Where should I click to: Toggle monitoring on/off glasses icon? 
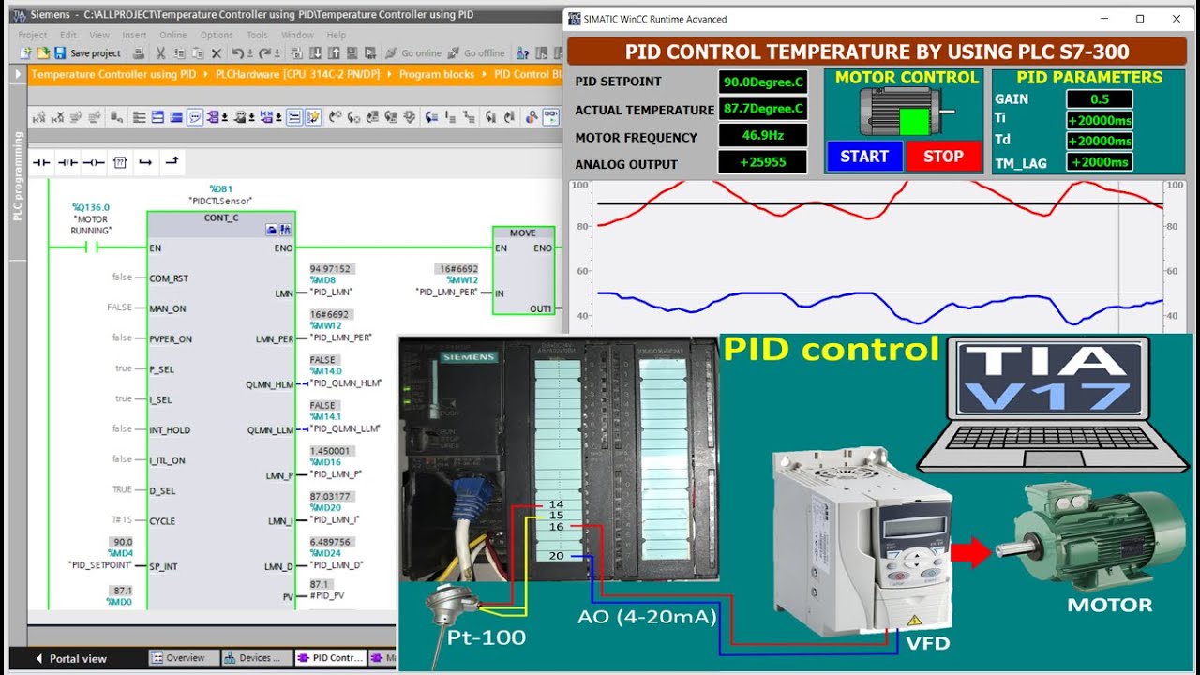pos(550,117)
